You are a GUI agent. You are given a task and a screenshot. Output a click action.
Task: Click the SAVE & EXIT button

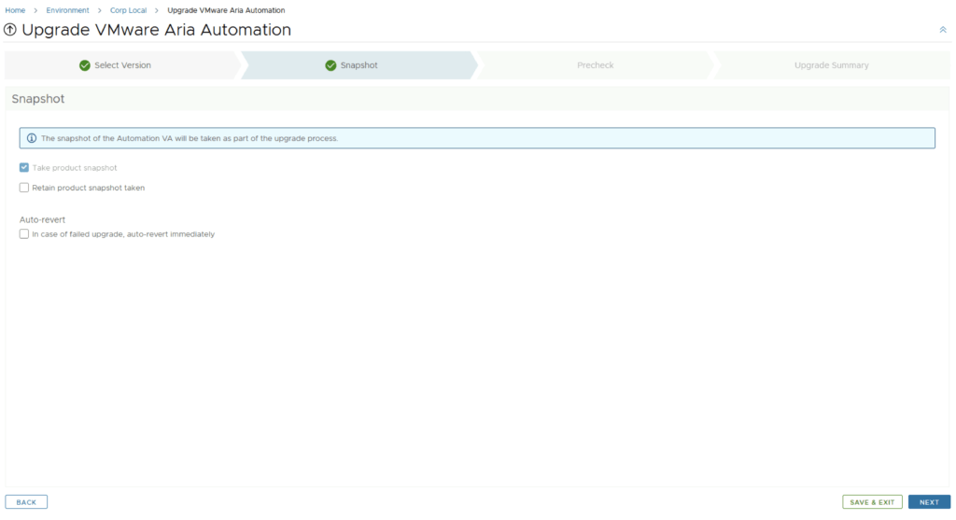click(872, 502)
